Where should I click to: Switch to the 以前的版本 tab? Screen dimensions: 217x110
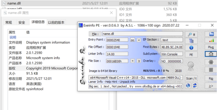pyautogui.click(x=56, y=22)
